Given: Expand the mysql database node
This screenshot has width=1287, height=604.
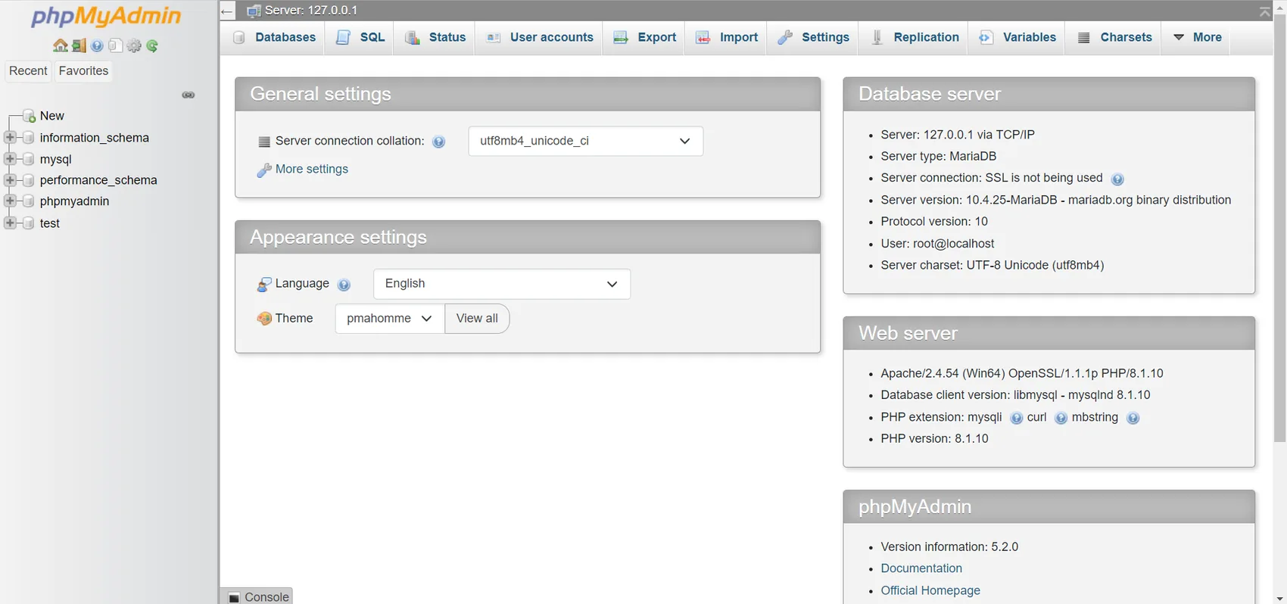Looking at the screenshot, I should pos(10,159).
